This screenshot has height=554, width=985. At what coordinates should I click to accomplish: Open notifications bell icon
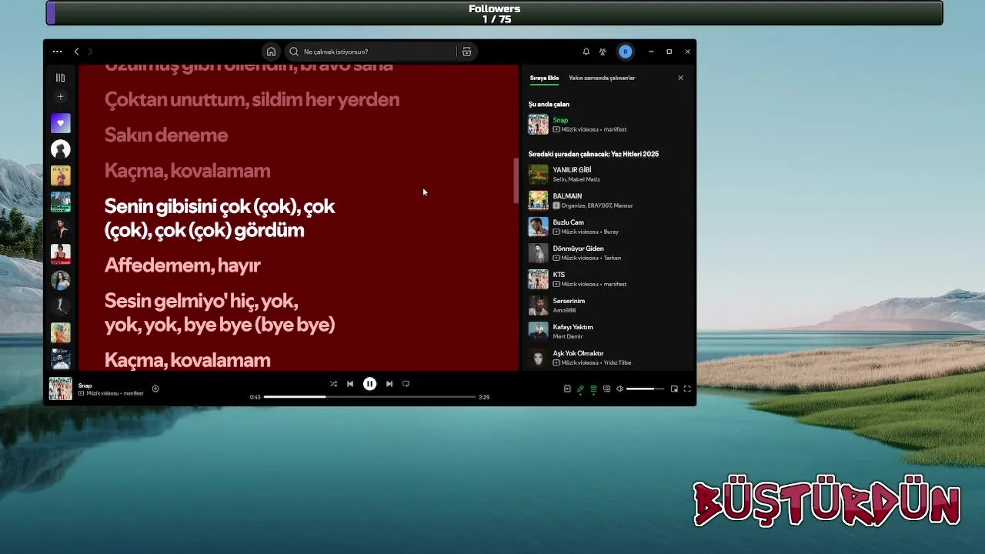586,52
